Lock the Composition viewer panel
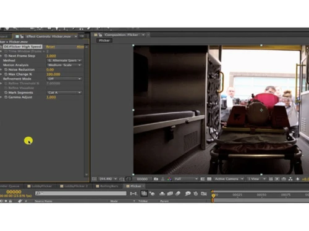The height and width of the screenshot is (231, 309). (x=100, y=35)
